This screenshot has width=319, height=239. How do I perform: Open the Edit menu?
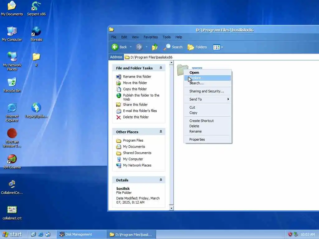click(x=124, y=37)
